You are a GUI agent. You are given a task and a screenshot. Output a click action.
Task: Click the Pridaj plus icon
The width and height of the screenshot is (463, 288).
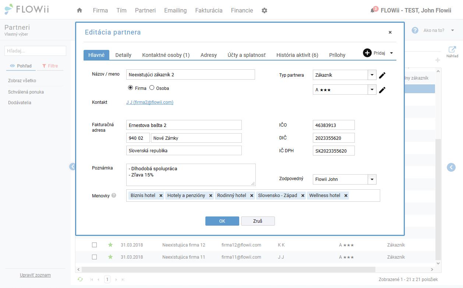(367, 53)
